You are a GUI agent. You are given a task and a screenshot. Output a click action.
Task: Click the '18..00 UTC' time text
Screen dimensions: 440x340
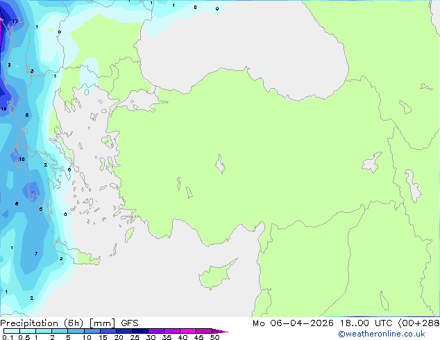click(x=366, y=323)
